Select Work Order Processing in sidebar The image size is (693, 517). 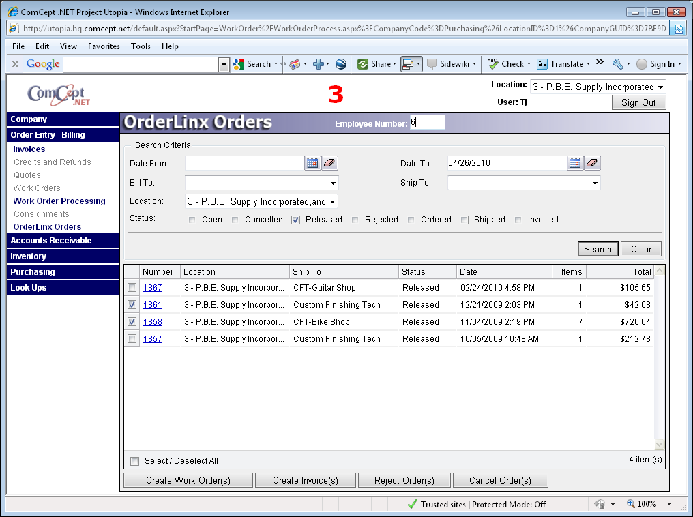[59, 201]
